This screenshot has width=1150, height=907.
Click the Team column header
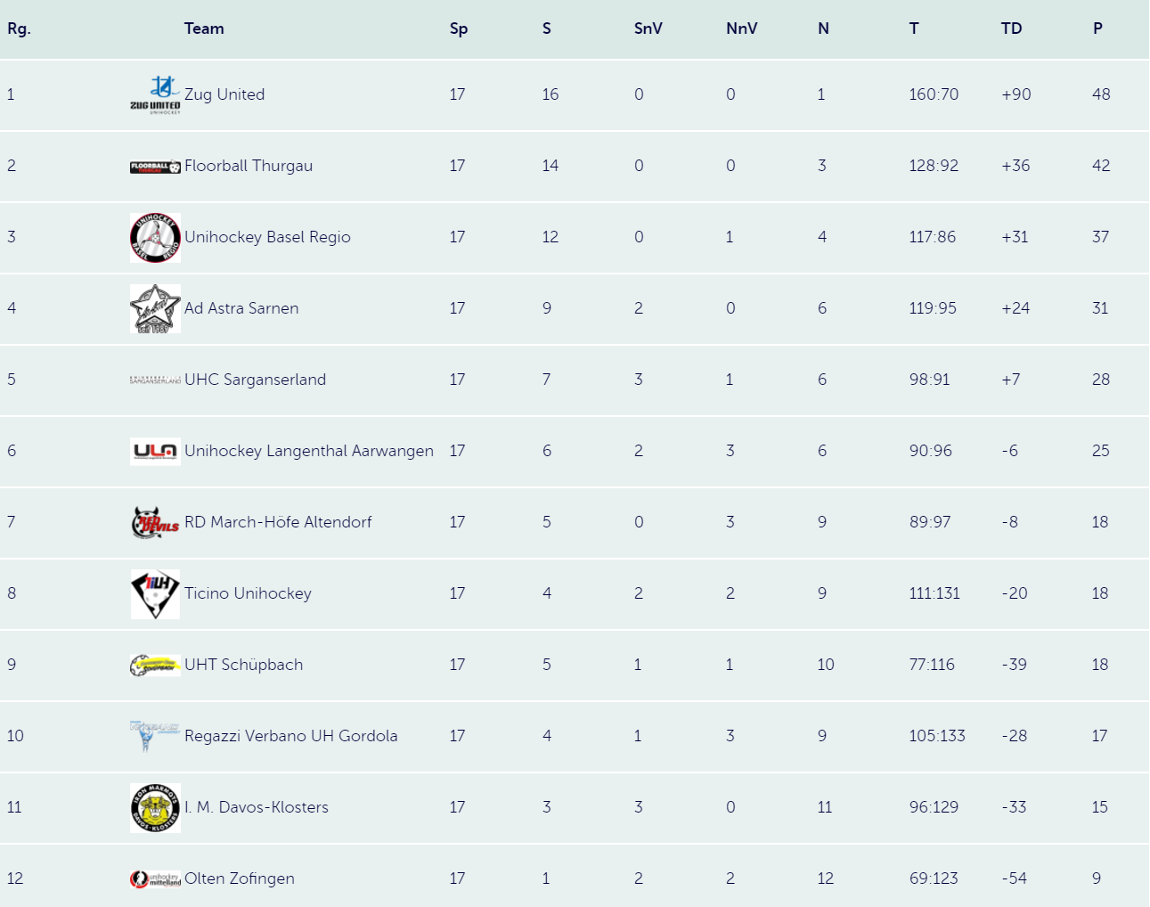204,29
